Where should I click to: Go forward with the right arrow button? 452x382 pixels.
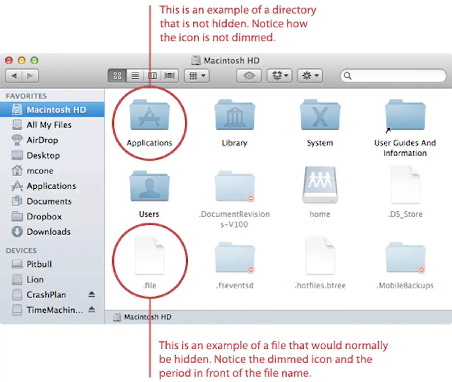pyautogui.click(x=30, y=76)
